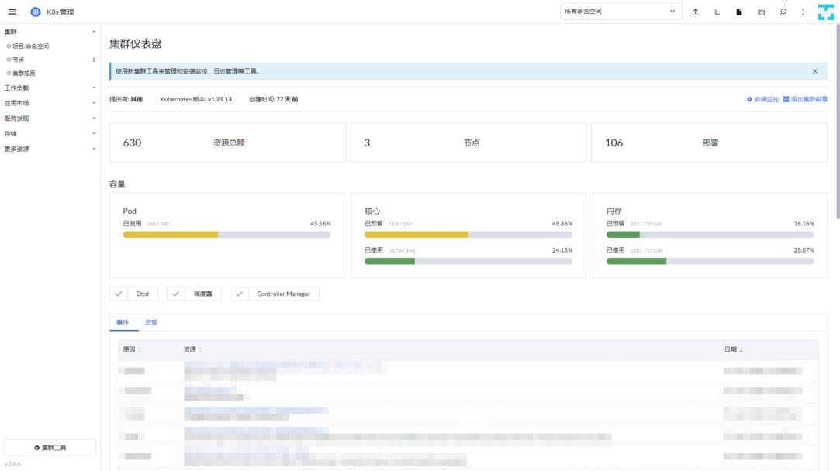Open the hamburger navigation menu

[12, 12]
